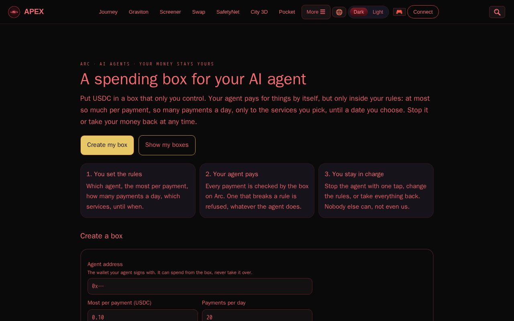Click the APEX brand name

click(x=34, y=12)
